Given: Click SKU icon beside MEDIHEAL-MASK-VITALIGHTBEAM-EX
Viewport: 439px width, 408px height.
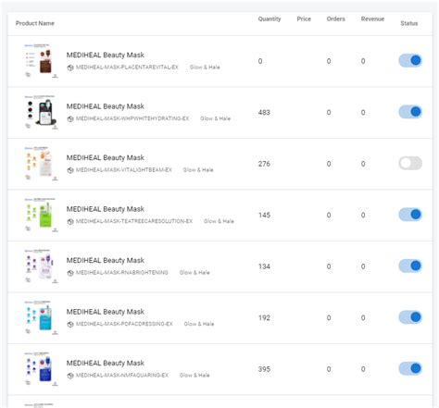Looking at the screenshot, I should tap(70, 170).
